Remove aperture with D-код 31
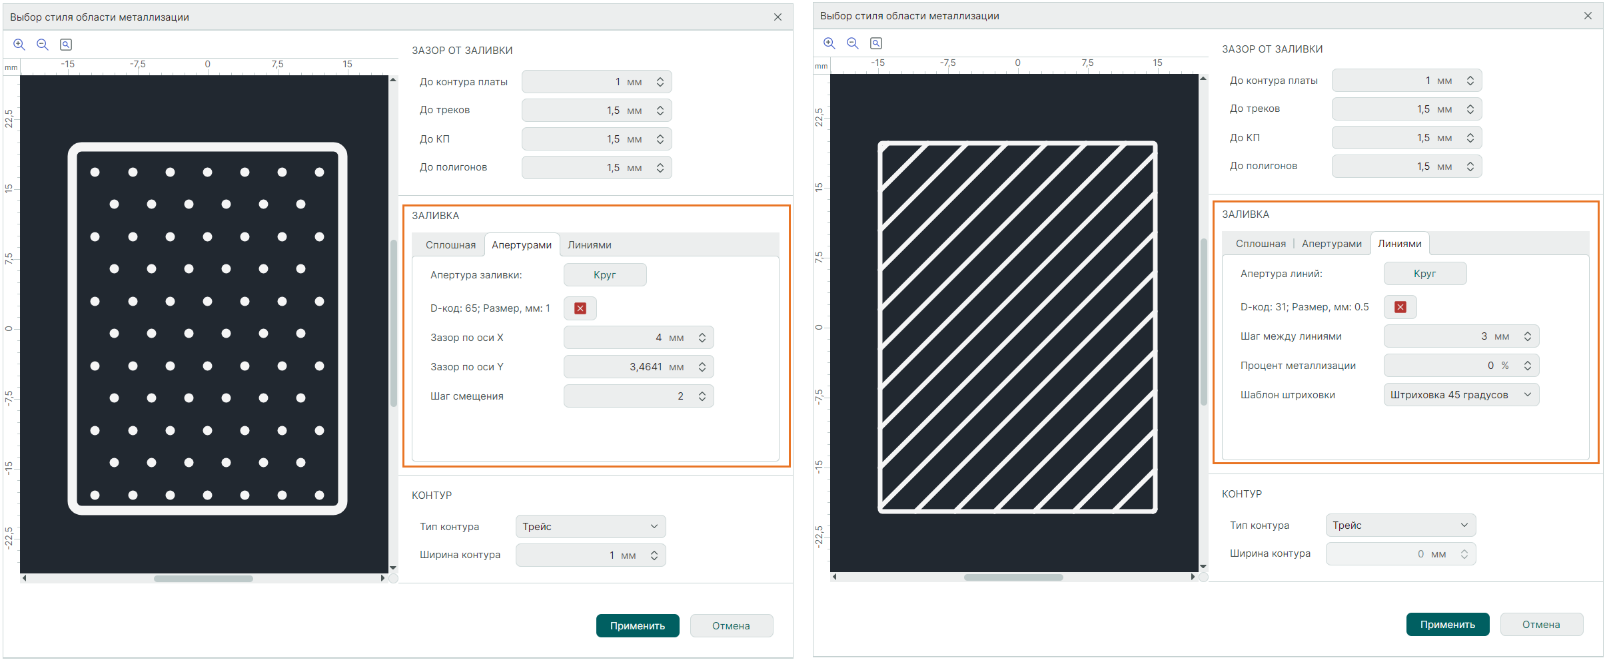This screenshot has width=1607, height=660. pyautogui.click(x=1400, y=307)
